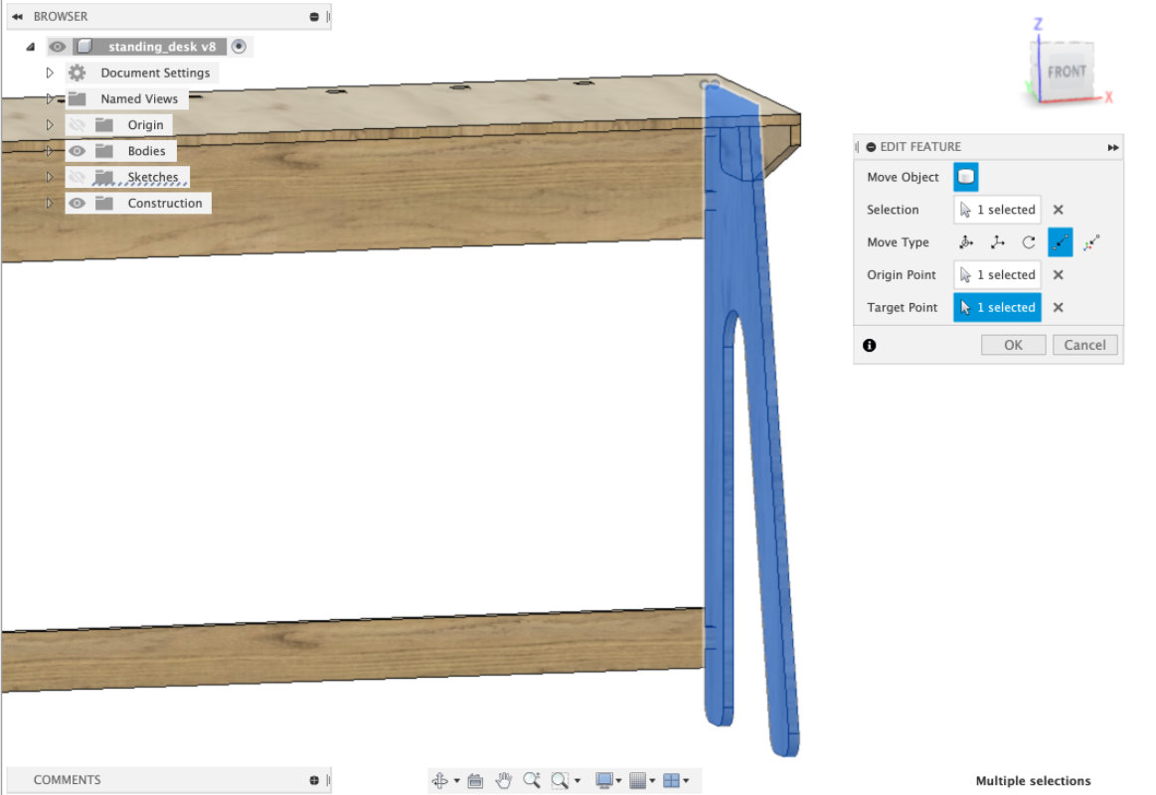Click the Browser panel options dot
Viewport: 1156px width, 795px height.
[x=314, y=16]
